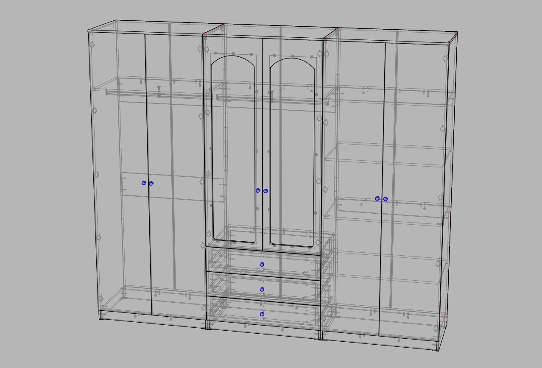This screenshot has height=368, width=542.
Task: Select left wardrobe's right door knob
Action: (151, 184)
